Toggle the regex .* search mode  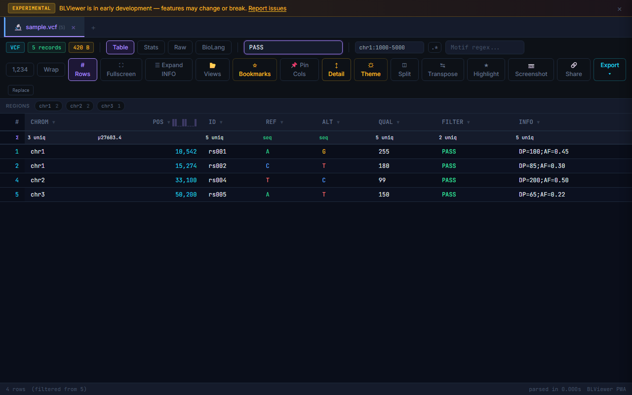(x=434, y=47)
